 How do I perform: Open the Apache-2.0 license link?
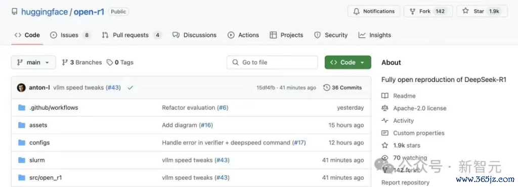coord(419,108)
